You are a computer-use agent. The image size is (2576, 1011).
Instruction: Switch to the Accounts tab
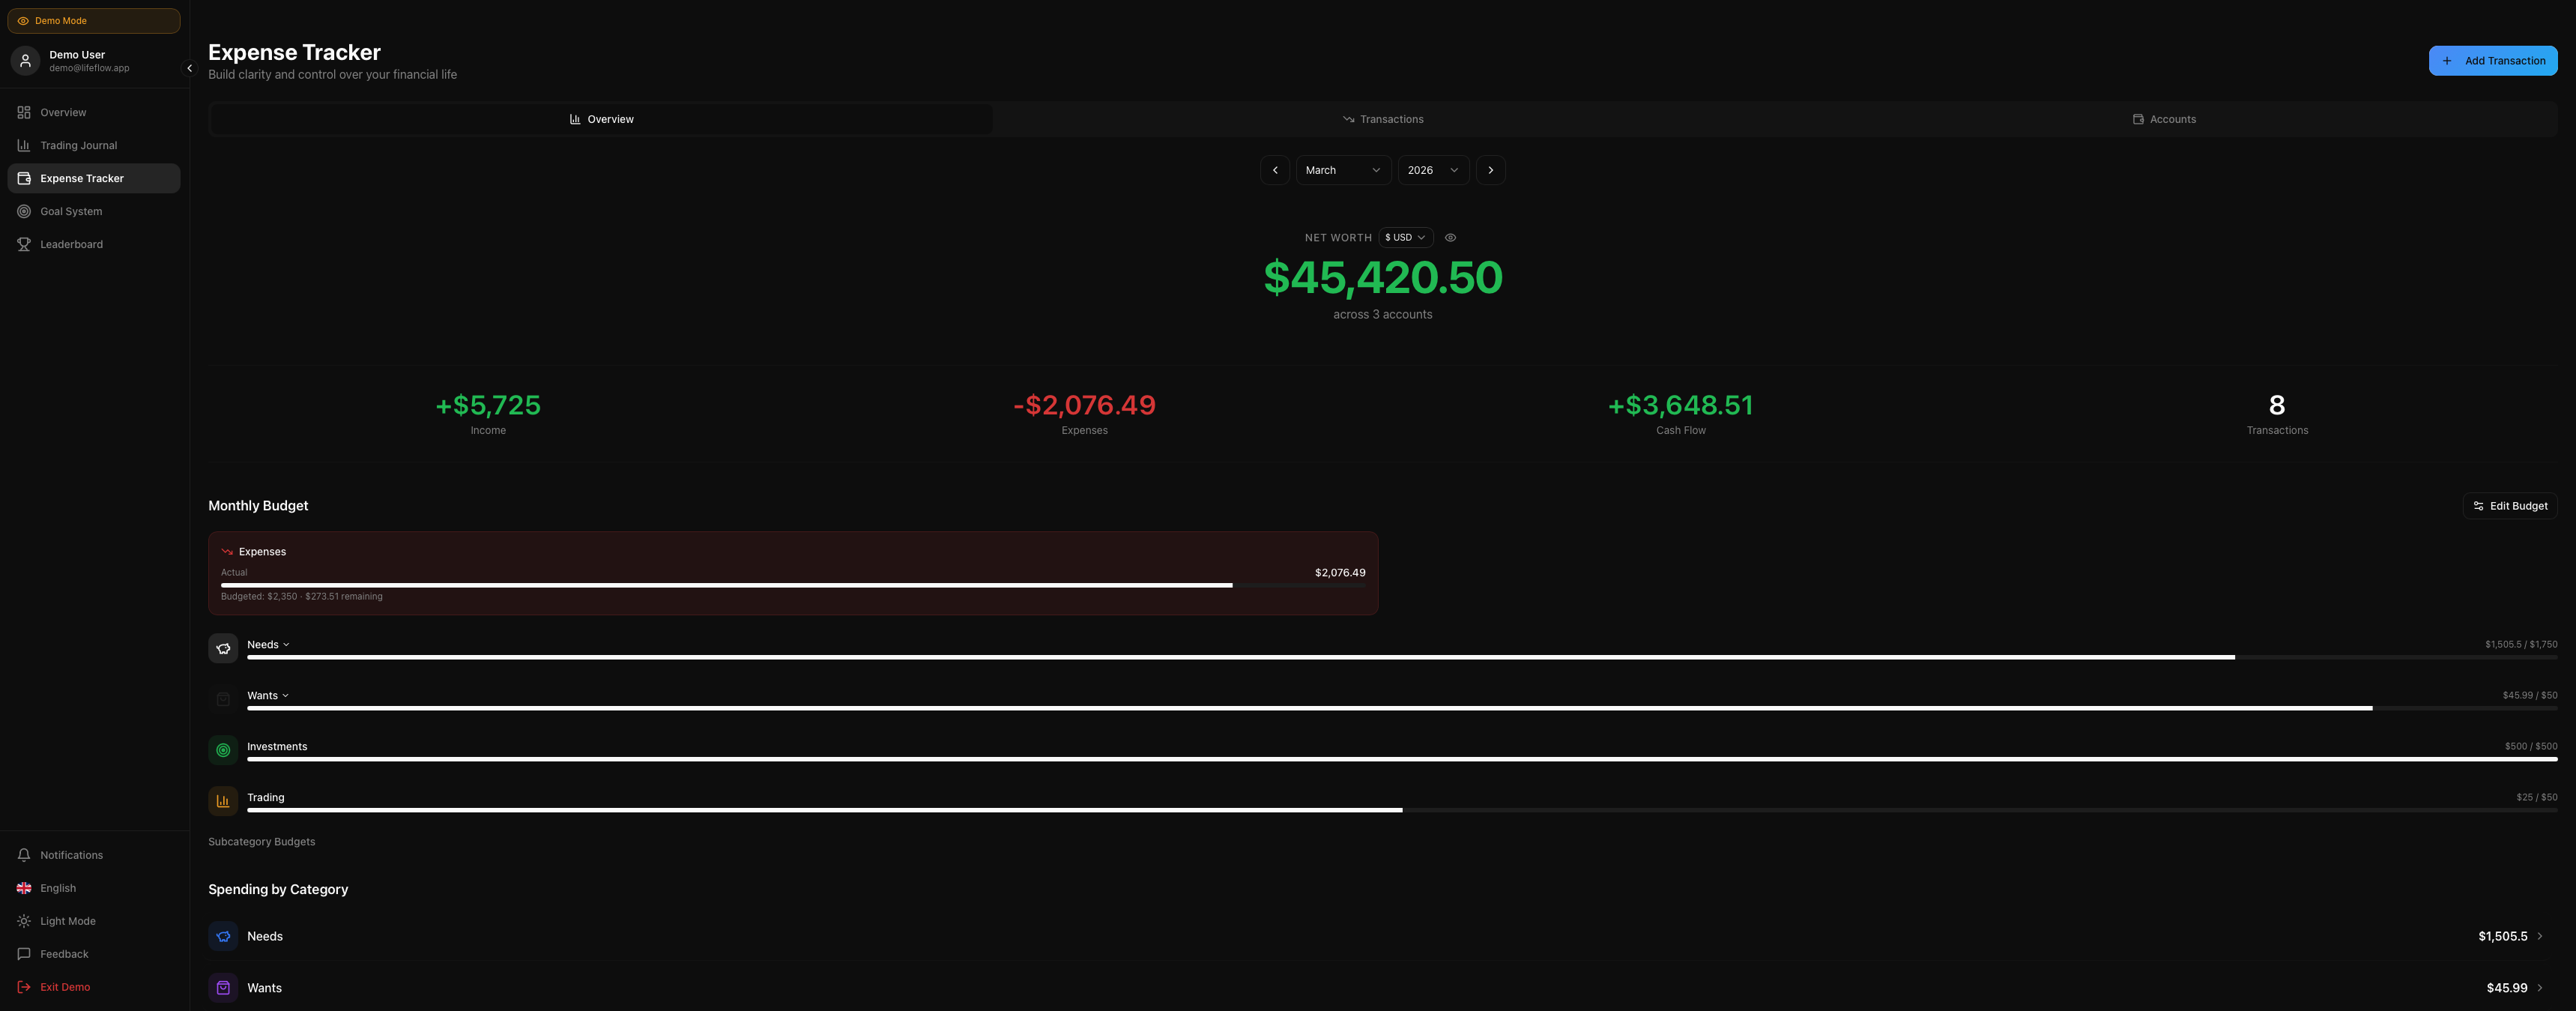tap(2164, 119)
